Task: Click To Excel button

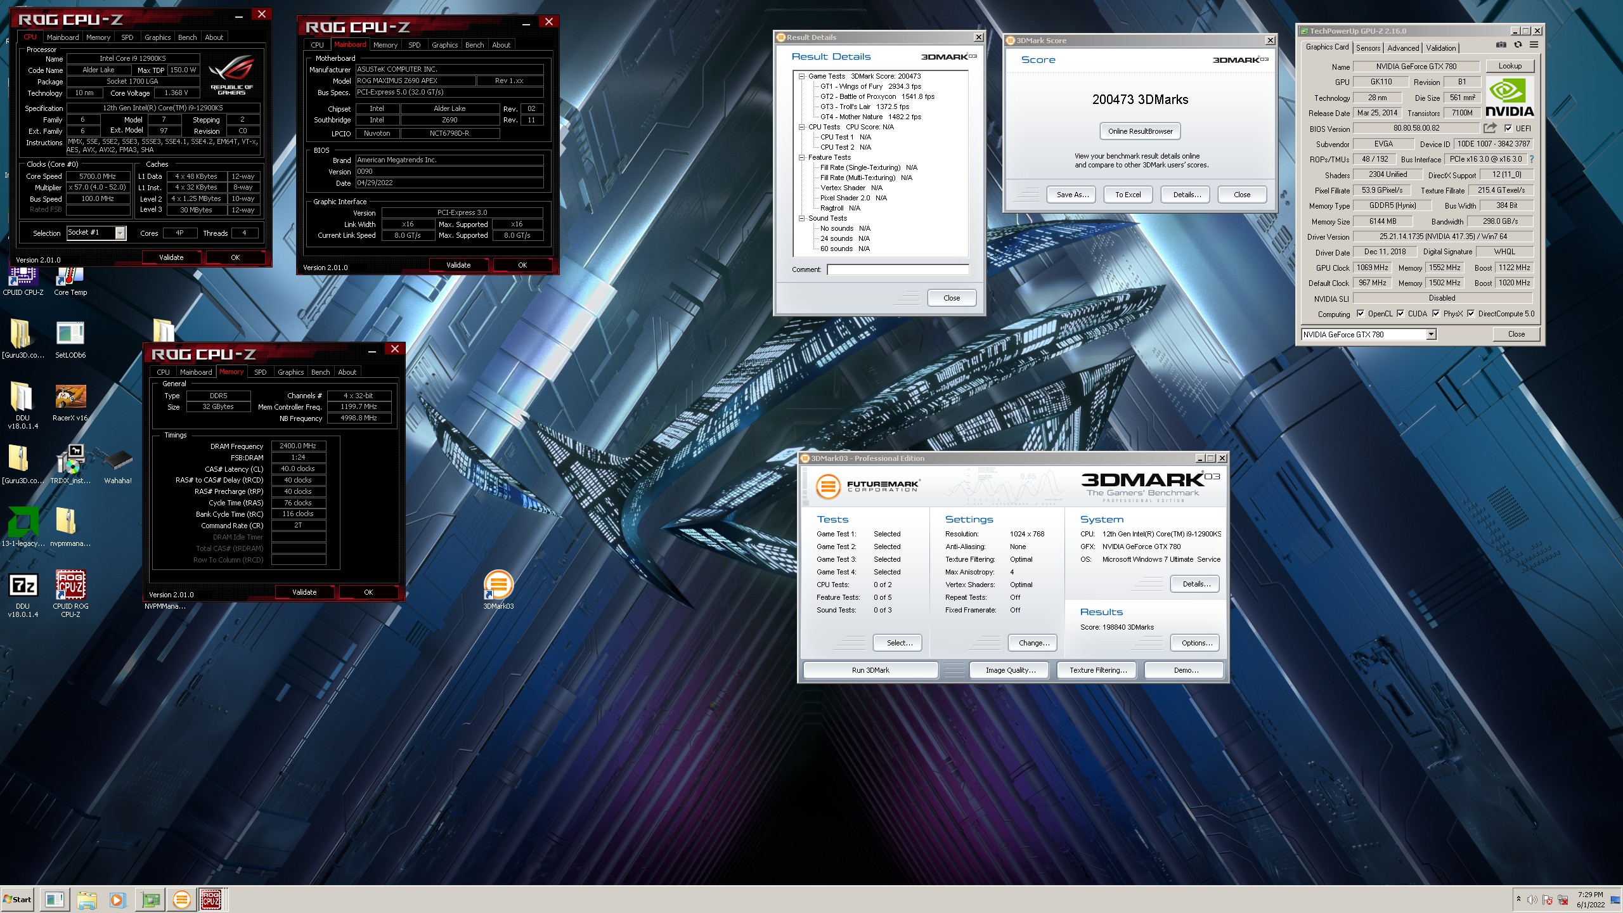Action: [x=1128, y=195]
